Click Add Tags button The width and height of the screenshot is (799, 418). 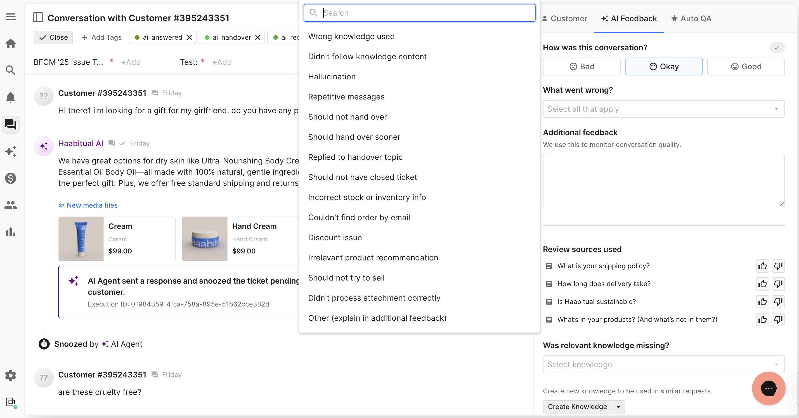point(101,37)
